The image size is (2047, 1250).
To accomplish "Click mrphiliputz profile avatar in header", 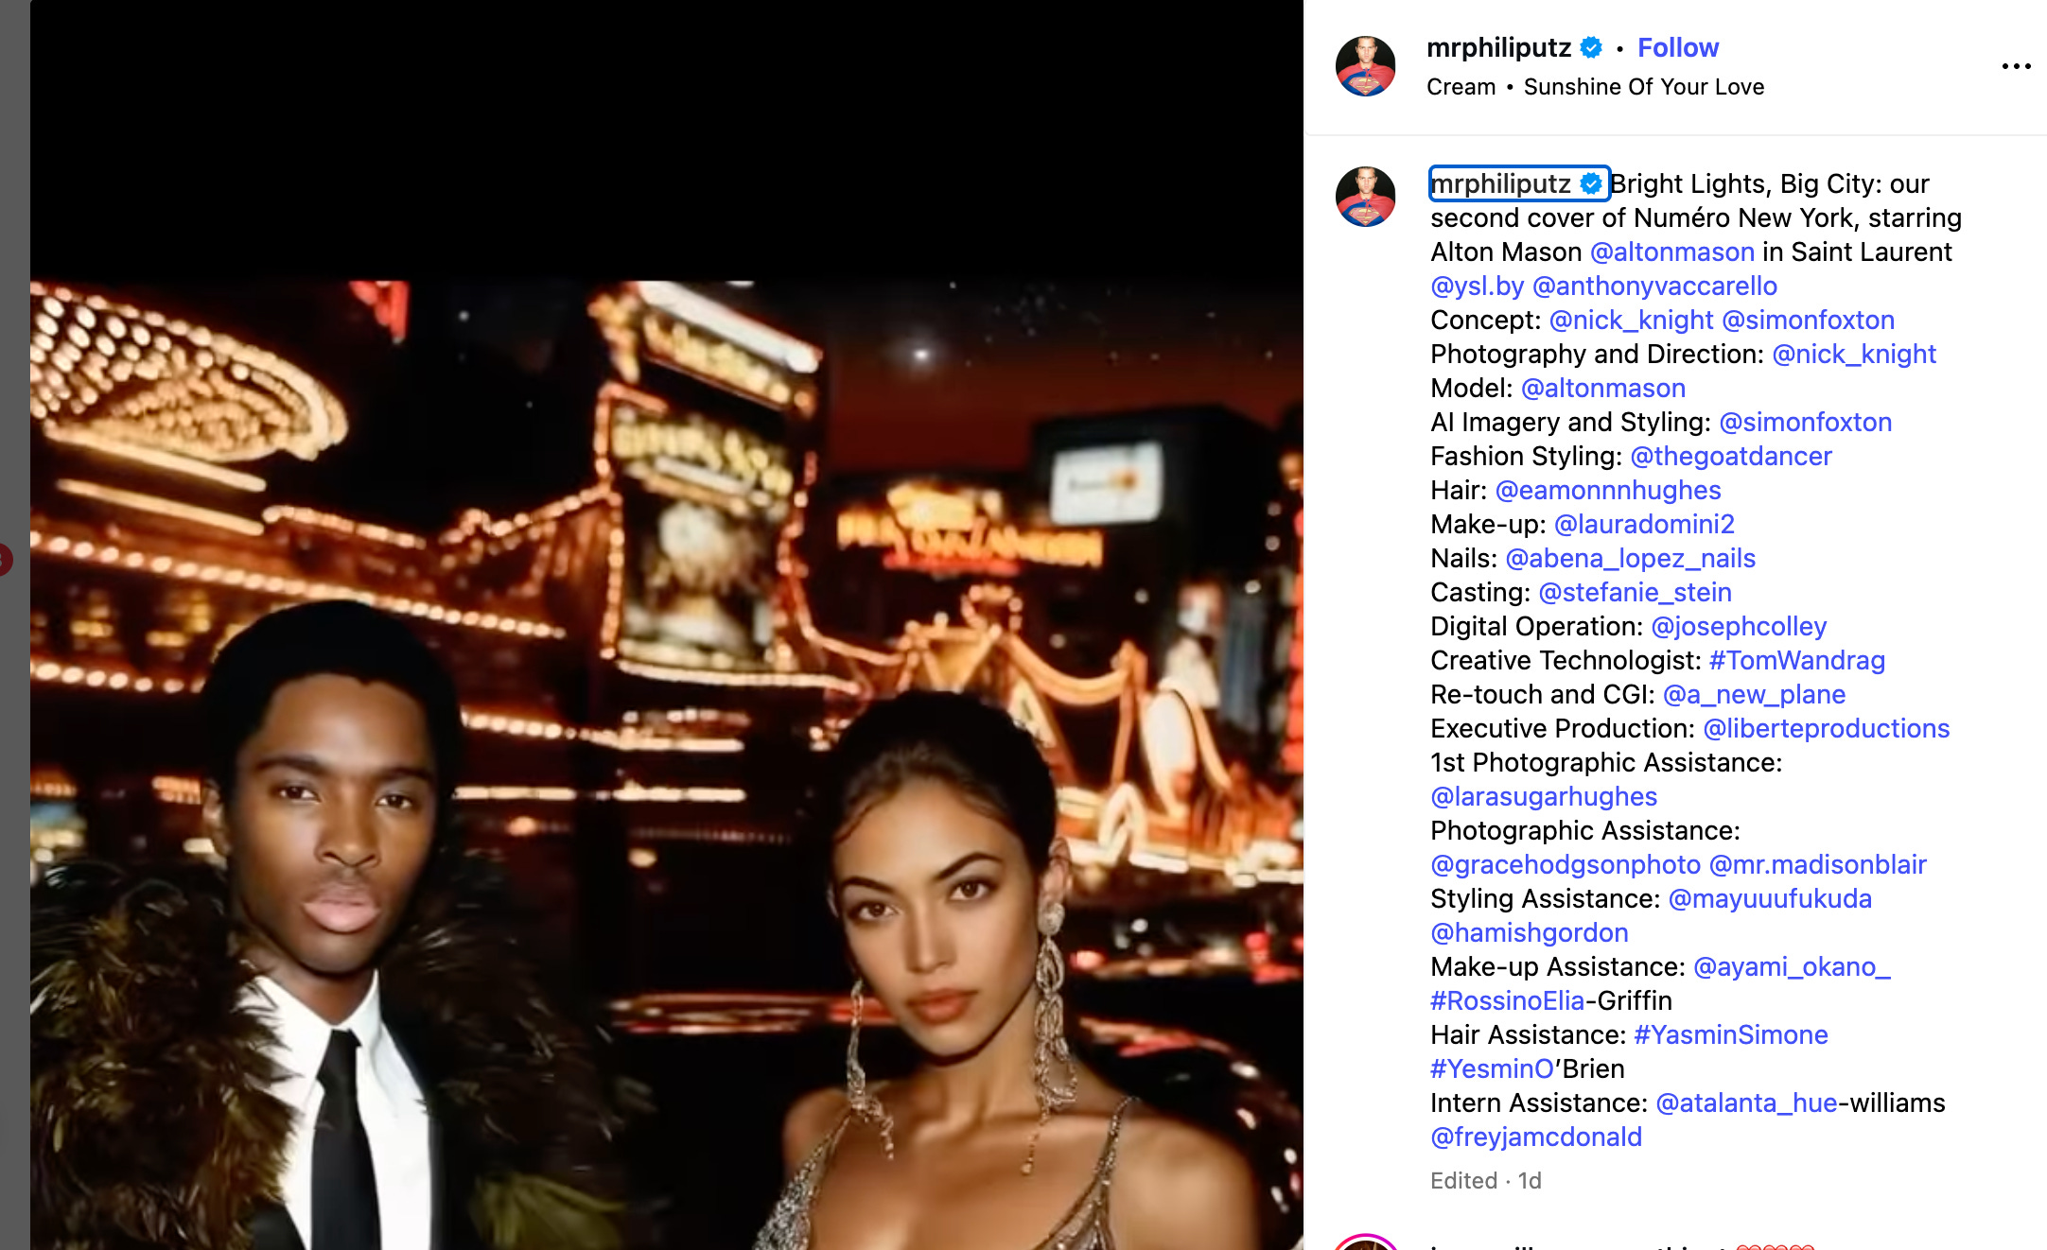I will tap(1365, 66).
